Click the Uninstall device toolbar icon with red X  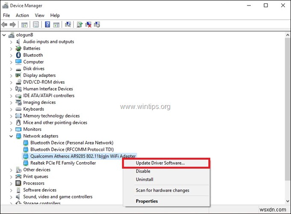88,24
